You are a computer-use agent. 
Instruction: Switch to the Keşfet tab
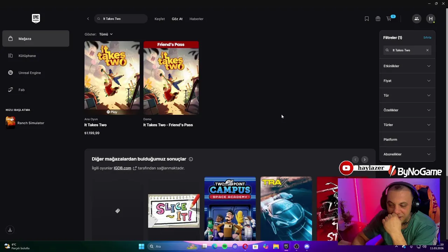(160, 19)
